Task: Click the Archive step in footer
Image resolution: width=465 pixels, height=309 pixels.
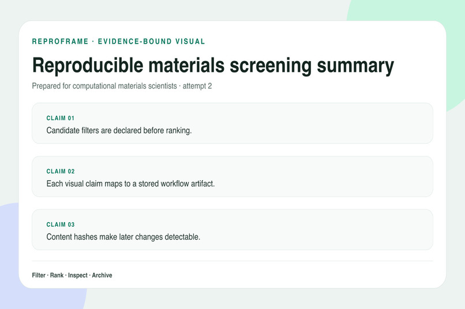Action: click(x=102, y=275)
